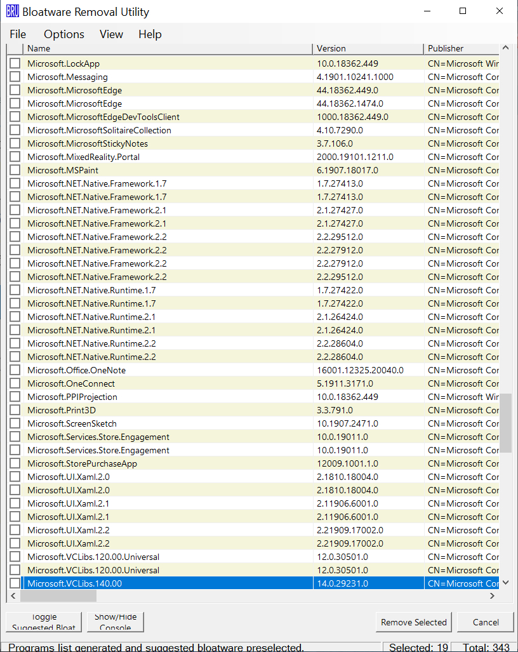Click version 10.1907.2471.0 cell
Image resolution: width=518 pixels, height=652 pixels.
347,423
